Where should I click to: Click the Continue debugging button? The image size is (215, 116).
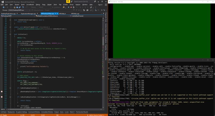coord(57,8)
